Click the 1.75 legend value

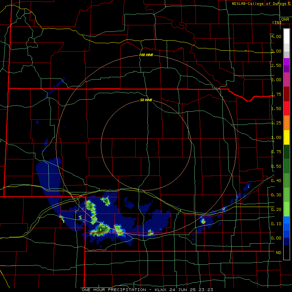click(276, 94)
